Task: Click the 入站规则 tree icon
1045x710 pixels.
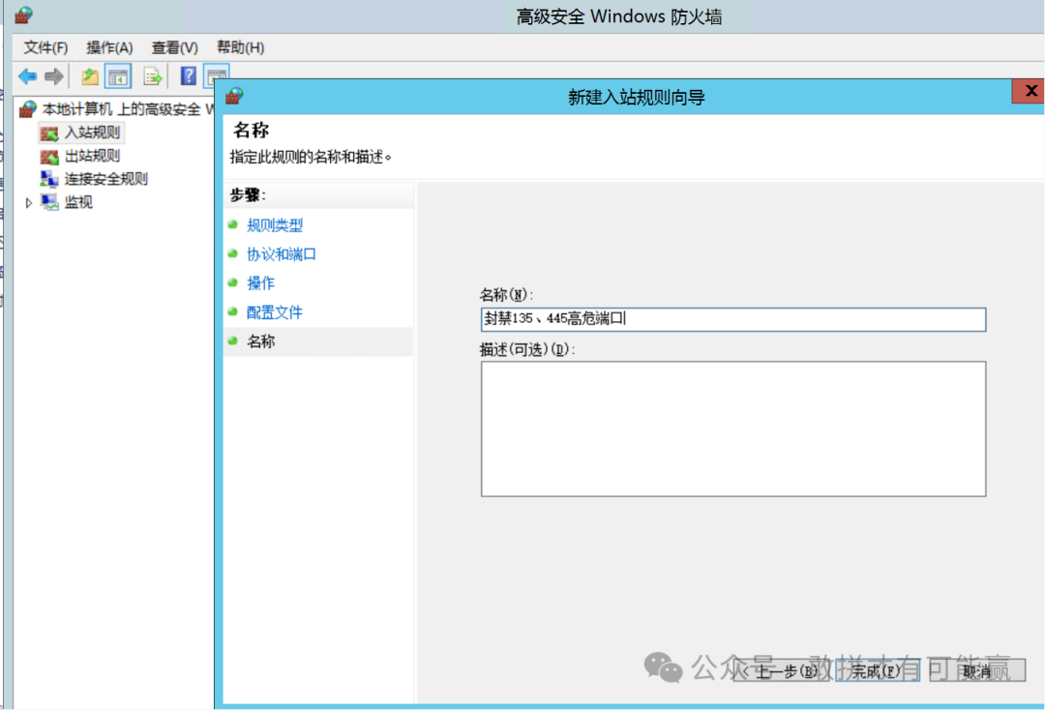Action: [x=49, y=133]
